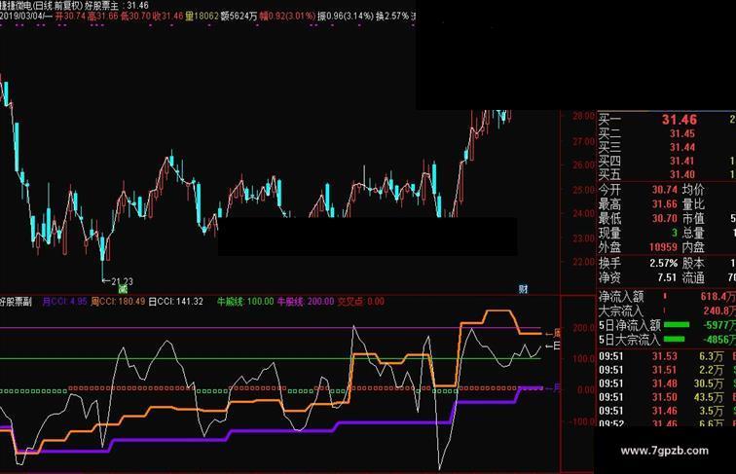Click the 最高 value 31.66 in quote panel
Image resolution: width=736 pixels, height=474 pixels.
click(x=665, y=204)
